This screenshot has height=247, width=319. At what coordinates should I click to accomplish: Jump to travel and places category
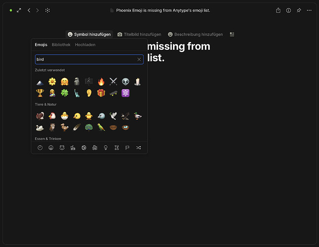click(95, 148)
